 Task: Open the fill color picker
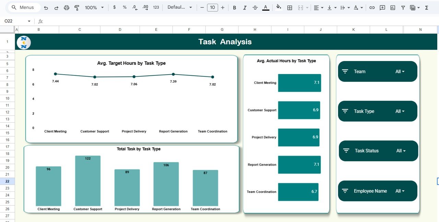pos(278,7)
